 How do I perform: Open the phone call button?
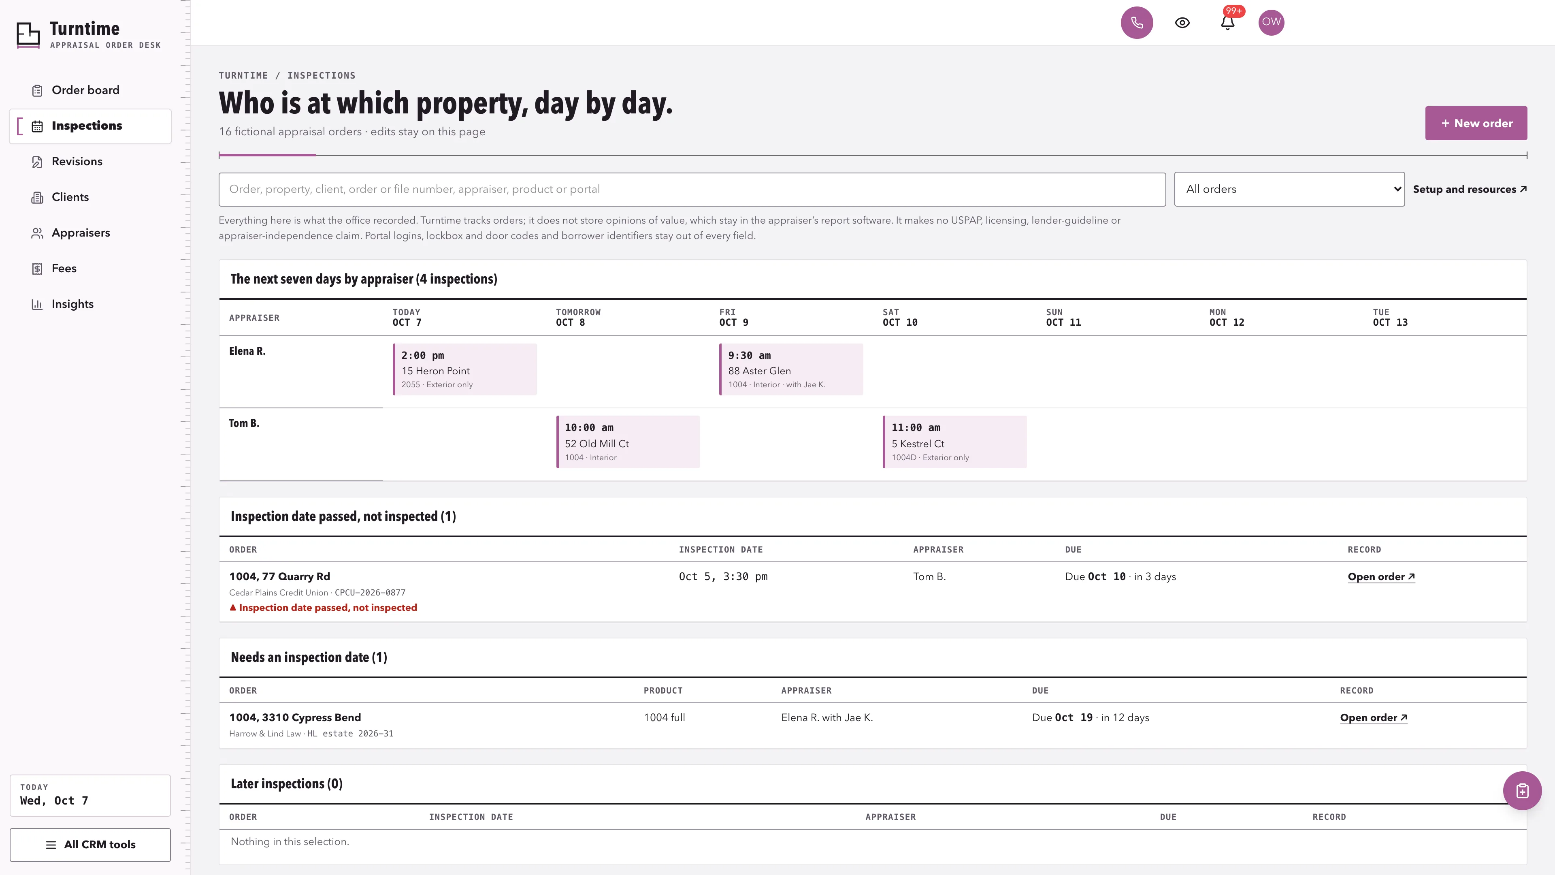1137,23
